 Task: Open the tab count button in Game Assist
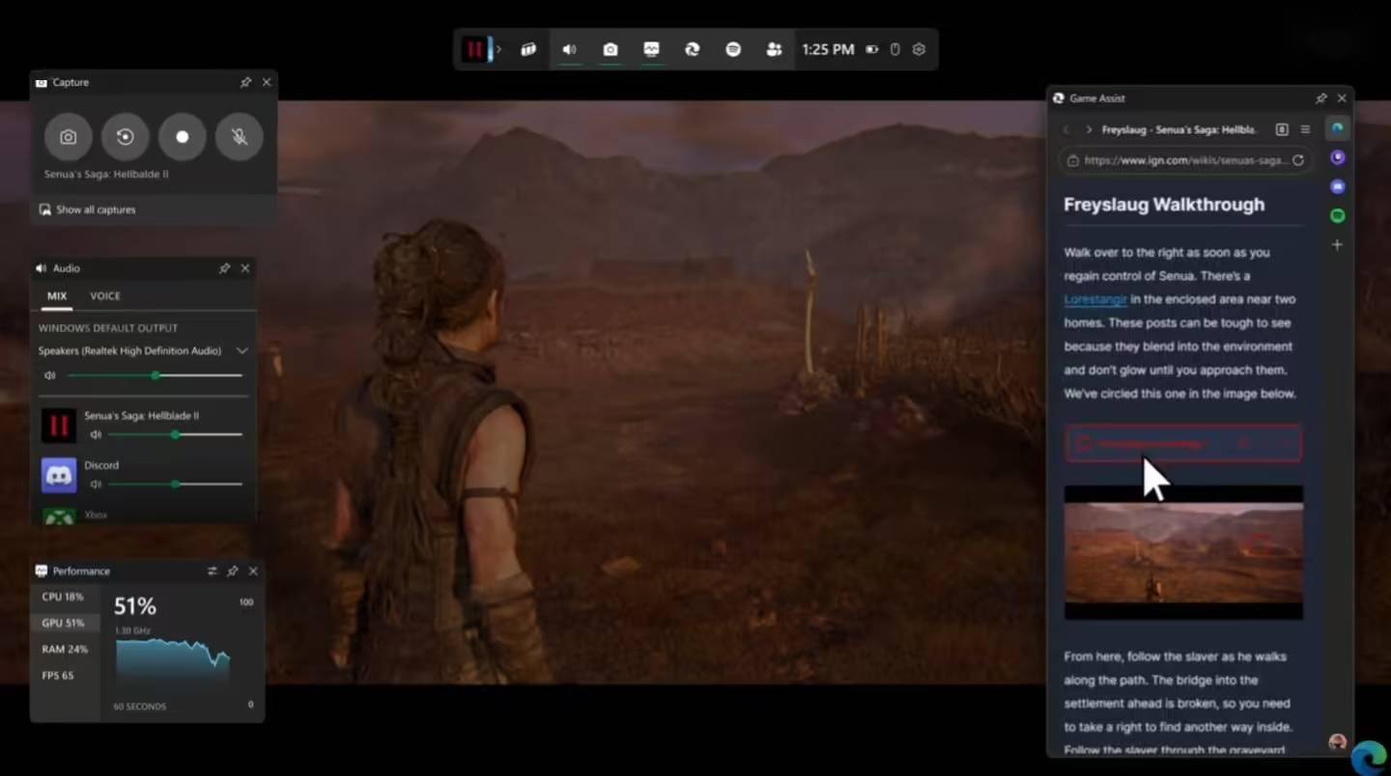tap(1282, 129)
